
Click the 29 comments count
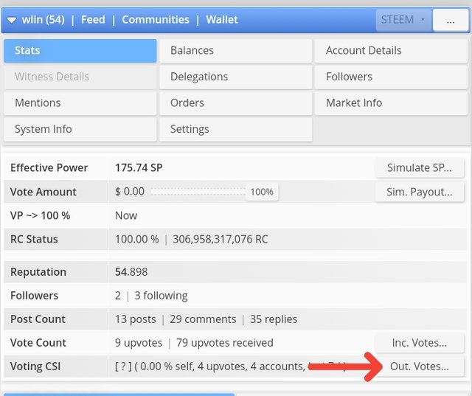coord(203,319)
